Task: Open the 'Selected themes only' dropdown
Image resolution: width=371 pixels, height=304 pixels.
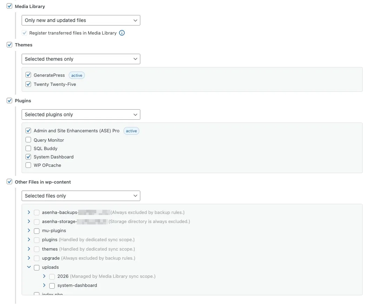Action: click(81, 59)
